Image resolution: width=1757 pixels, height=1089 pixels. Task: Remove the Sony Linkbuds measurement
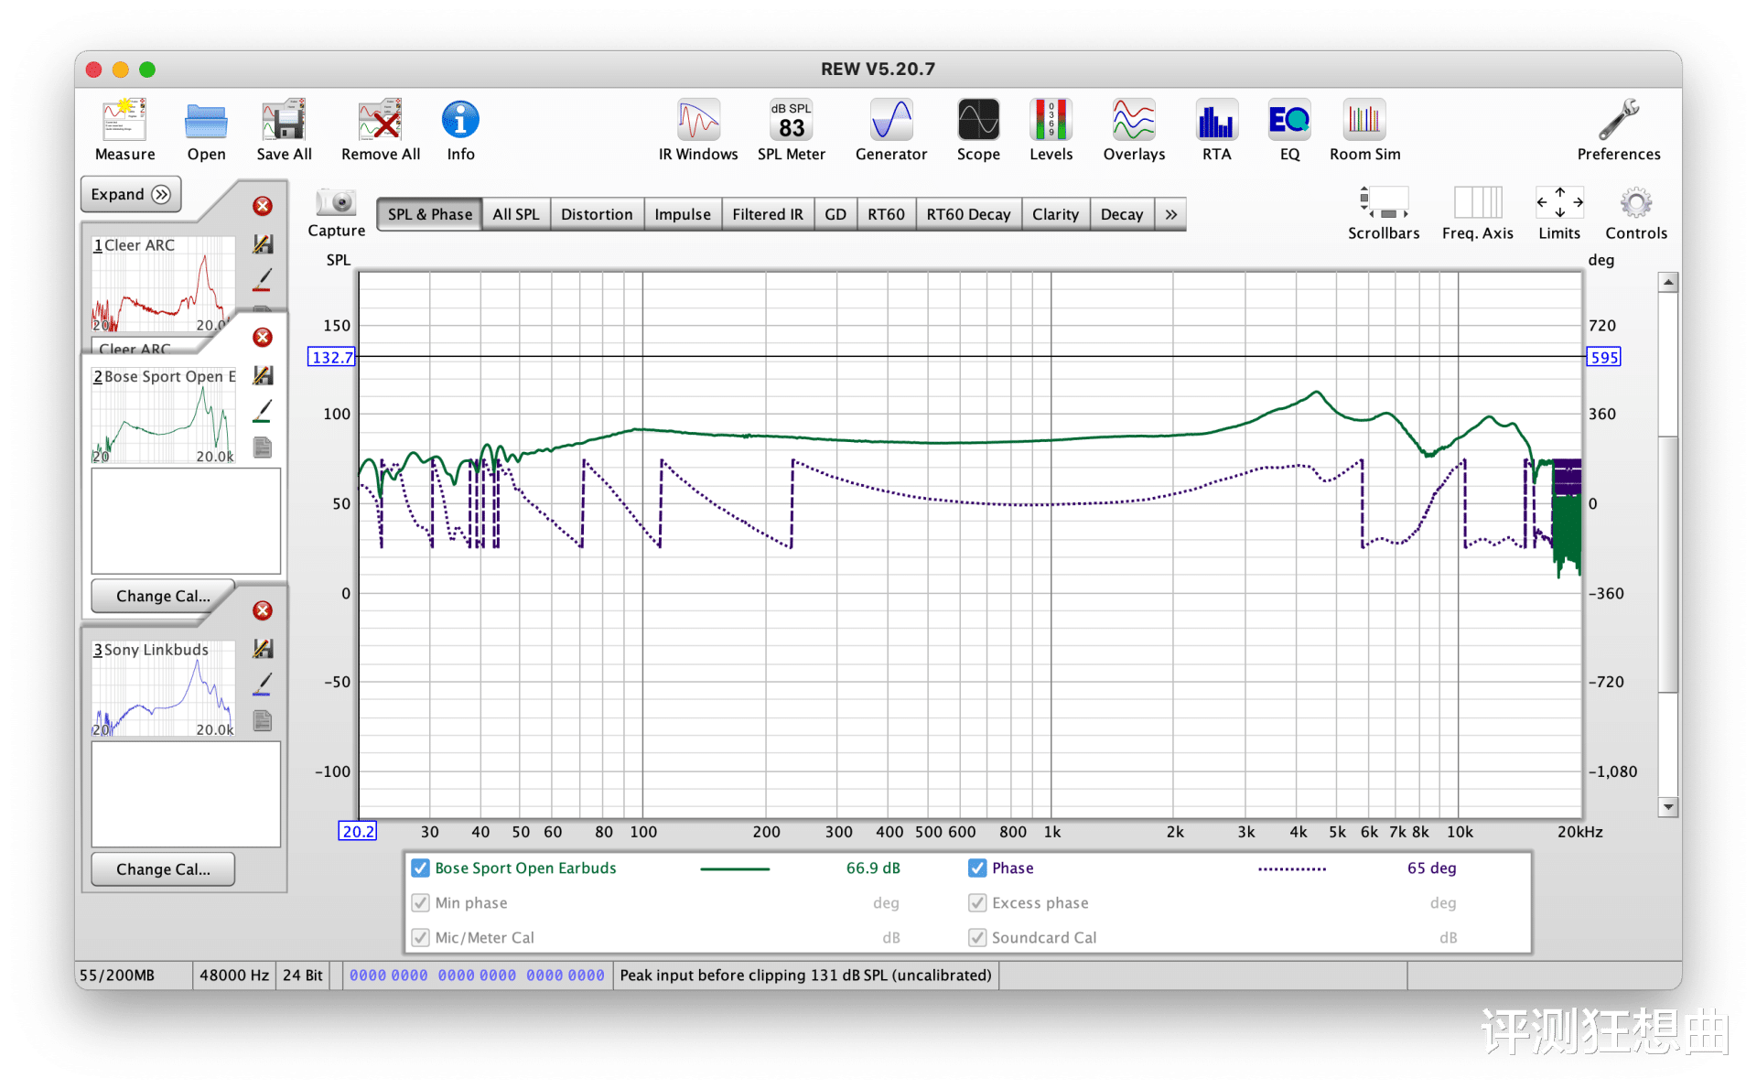(263, 610)
